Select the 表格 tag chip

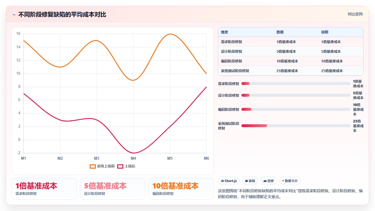point(250,181)
